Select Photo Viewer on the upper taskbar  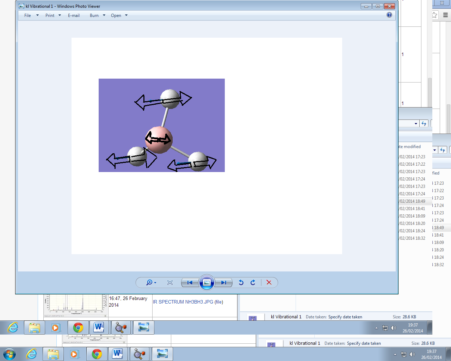144,328
